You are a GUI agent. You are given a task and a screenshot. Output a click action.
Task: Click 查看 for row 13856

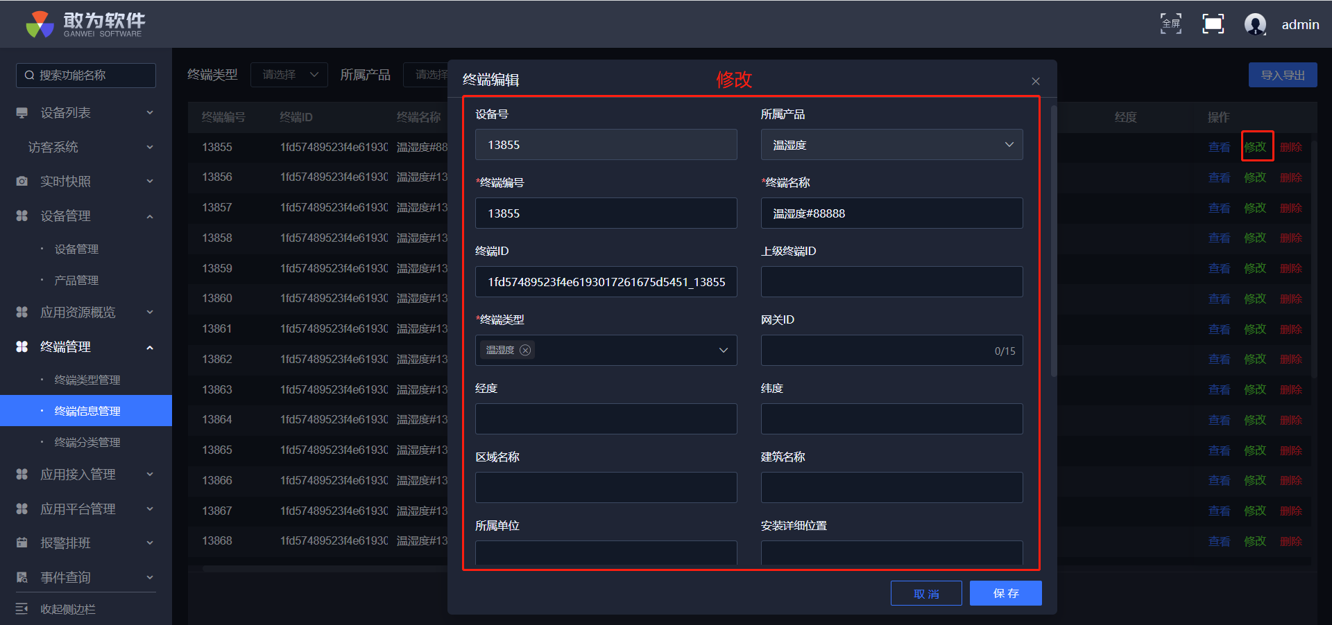coord(1219,177)
